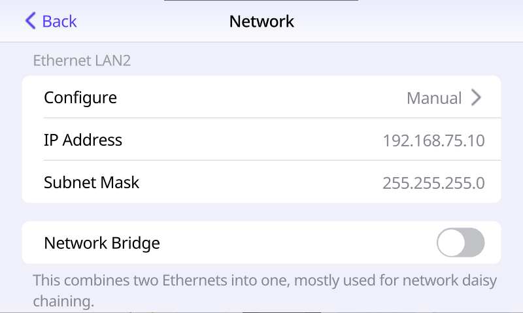Select the Ethernet LAN2 section header
The width and height of the screenshot is (523, 313).
tap(82, 61)
